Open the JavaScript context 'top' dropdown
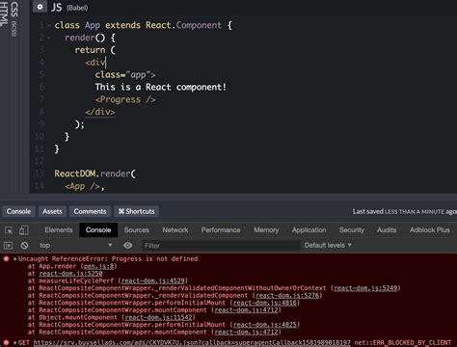 (x=75, y=246)
